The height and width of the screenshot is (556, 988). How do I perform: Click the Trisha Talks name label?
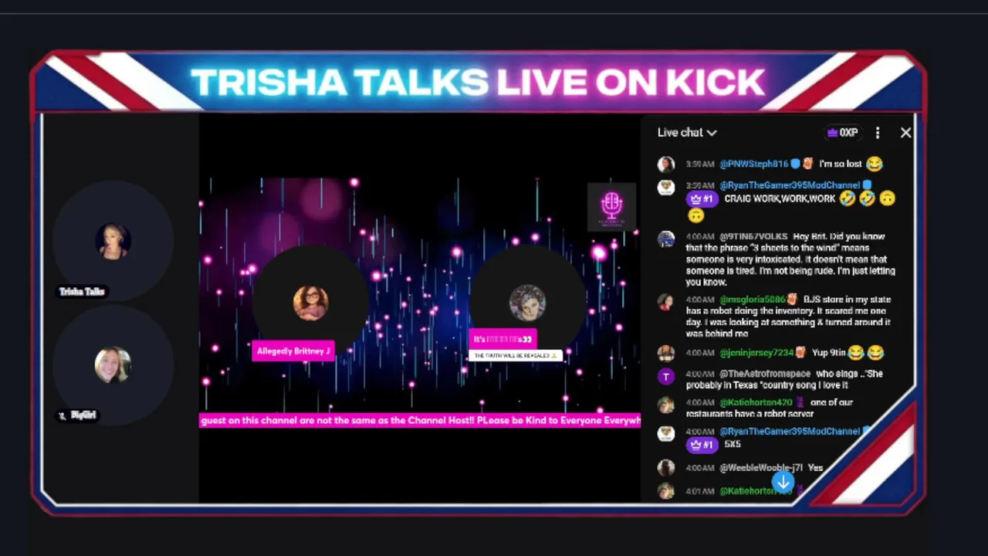tap(82, 292)
